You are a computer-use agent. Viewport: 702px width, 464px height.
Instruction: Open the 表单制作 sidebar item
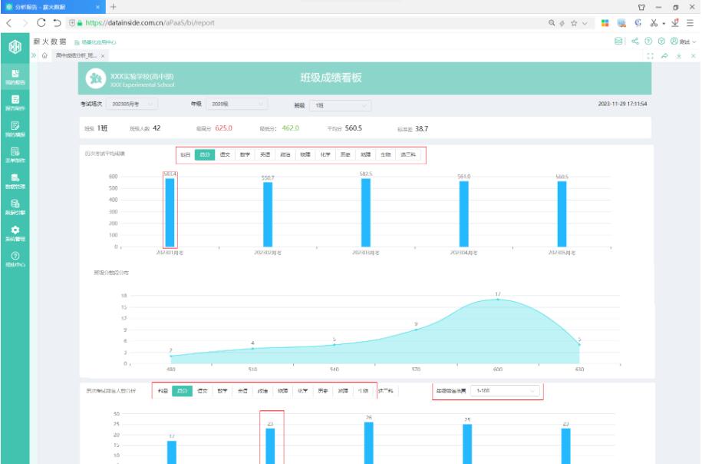click(15, 154)
